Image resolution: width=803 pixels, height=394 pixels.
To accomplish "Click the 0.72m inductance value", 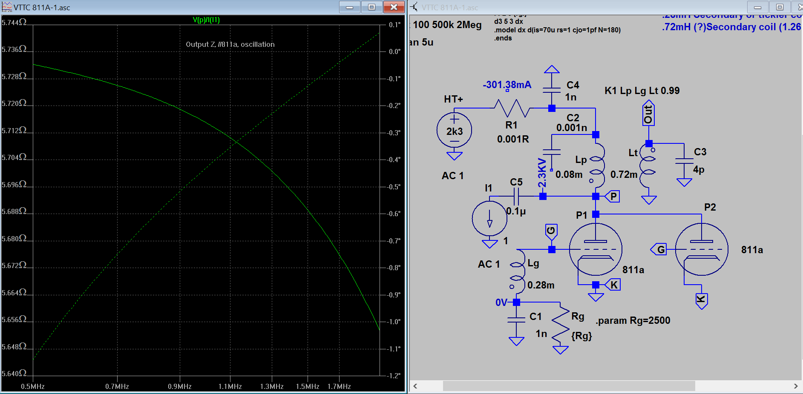I will (624, 174).
